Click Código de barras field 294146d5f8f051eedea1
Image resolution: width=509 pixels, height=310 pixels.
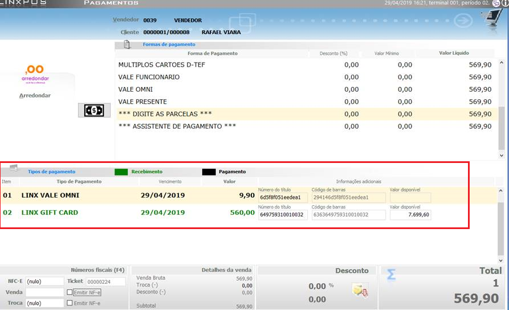[x=349, y=197]
